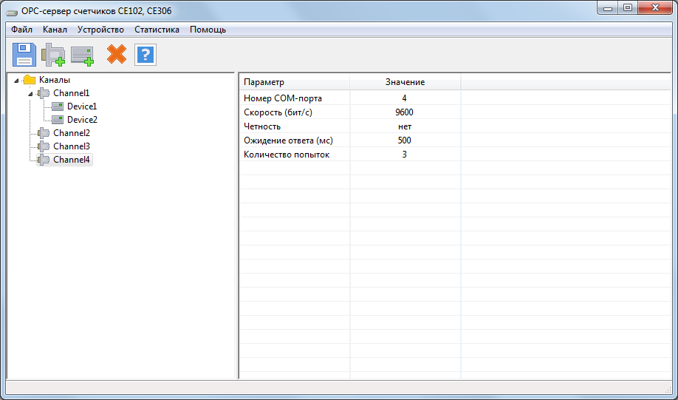Click parity value нет
Image resolution: width=678 pixels, height=400 pixels.
coord(405,126)
